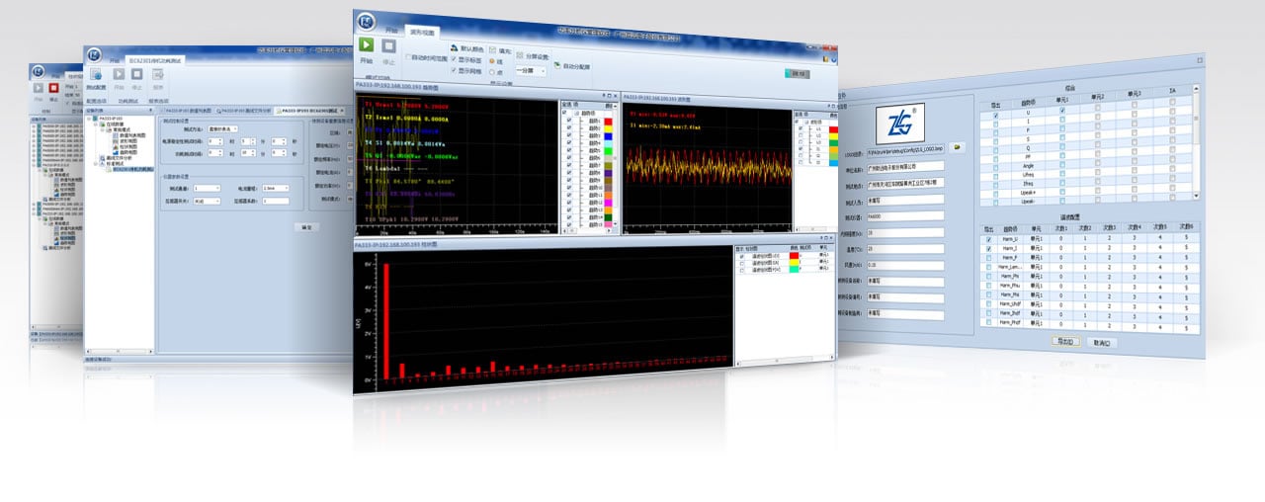The image size is (1265, 502).
Task: Switch to PA333-IP193 IEC62301测试 document tab
Action: (311, 111)
